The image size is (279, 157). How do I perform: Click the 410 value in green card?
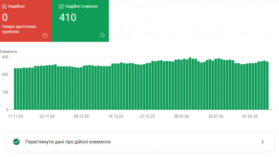point(68,17)
